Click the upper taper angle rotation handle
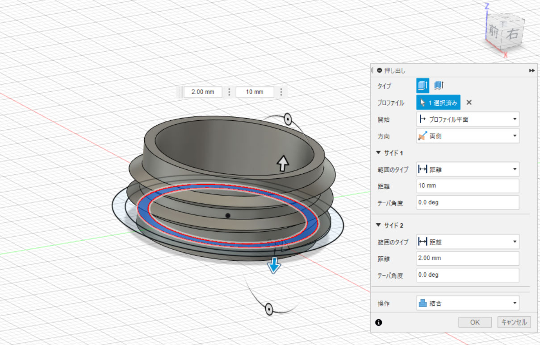Image resolution: width=540 pixels, height=345 pixels. coord(287,119)
